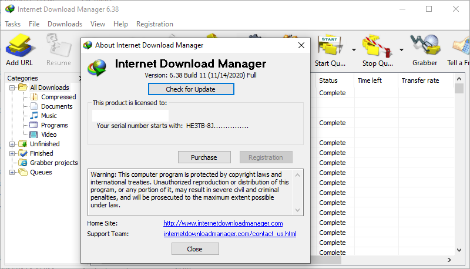Select Queues in Categories tree

point(41,172)
